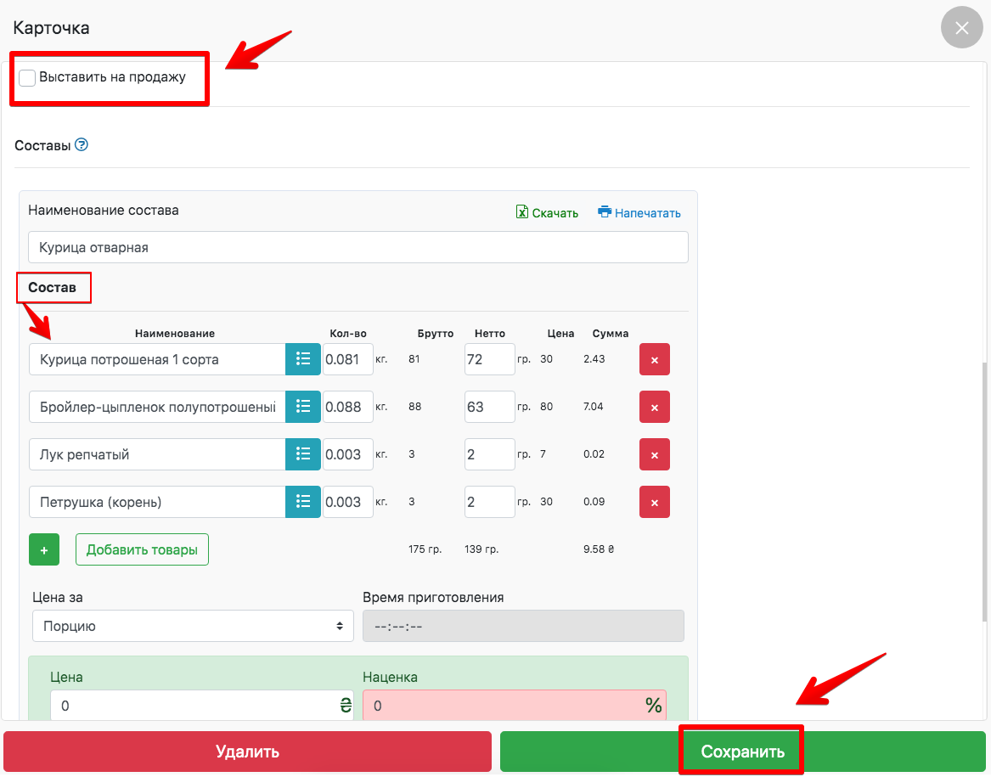Open product list for Петрушка (корень) row

coord(302,502)
